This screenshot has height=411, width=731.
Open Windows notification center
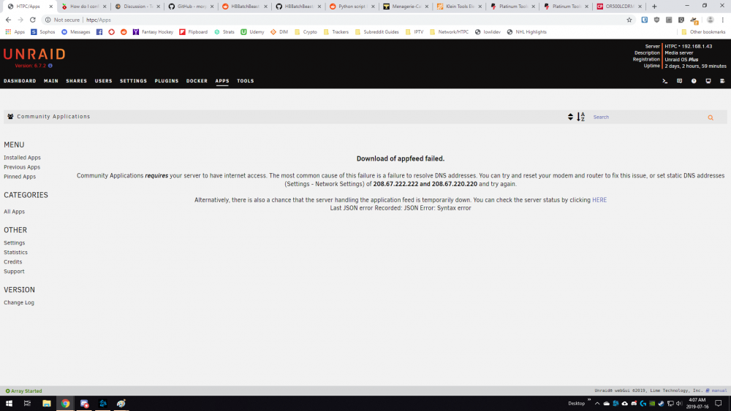coord(719,403)
